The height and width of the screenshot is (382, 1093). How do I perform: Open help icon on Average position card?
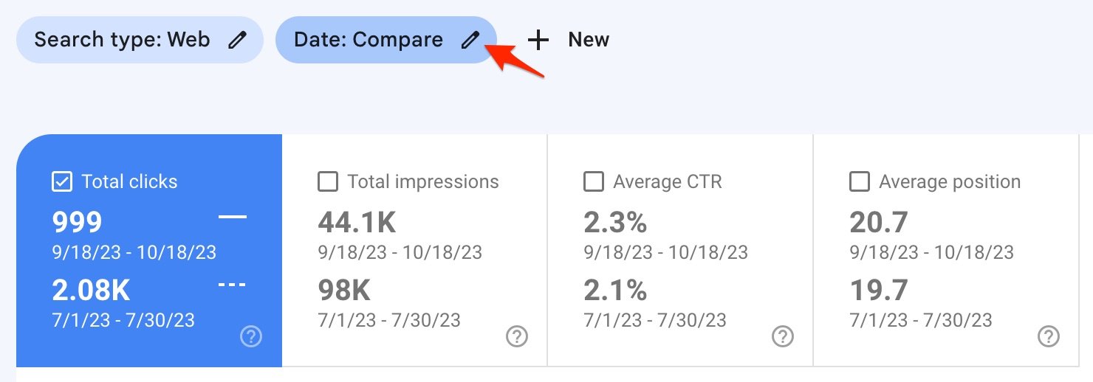point(1049,337)
